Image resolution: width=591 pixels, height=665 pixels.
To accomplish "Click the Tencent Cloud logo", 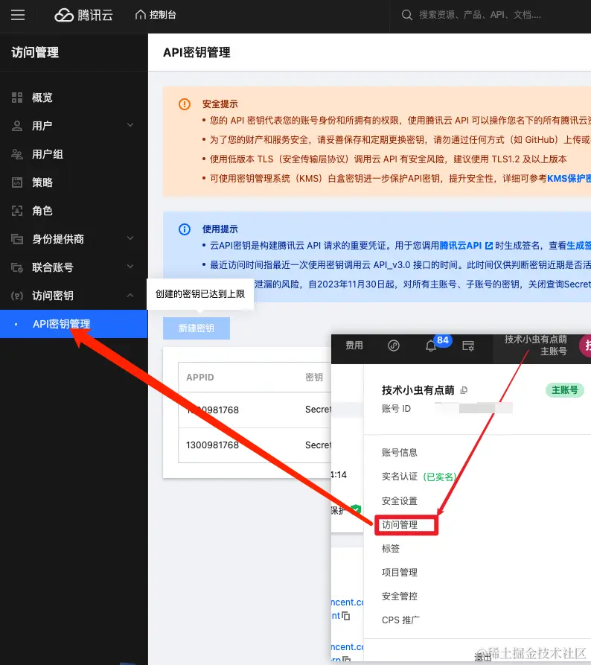I will click(83, 16).
